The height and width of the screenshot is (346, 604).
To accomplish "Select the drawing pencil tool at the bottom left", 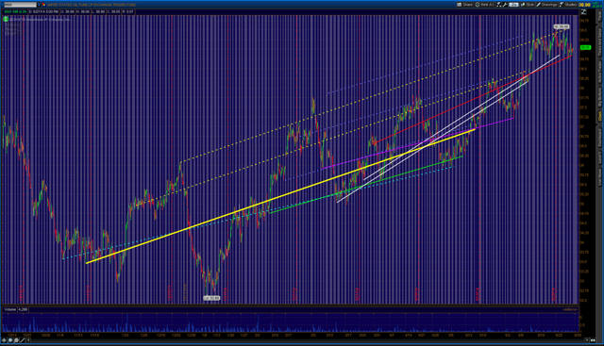I will pos(23,340).
